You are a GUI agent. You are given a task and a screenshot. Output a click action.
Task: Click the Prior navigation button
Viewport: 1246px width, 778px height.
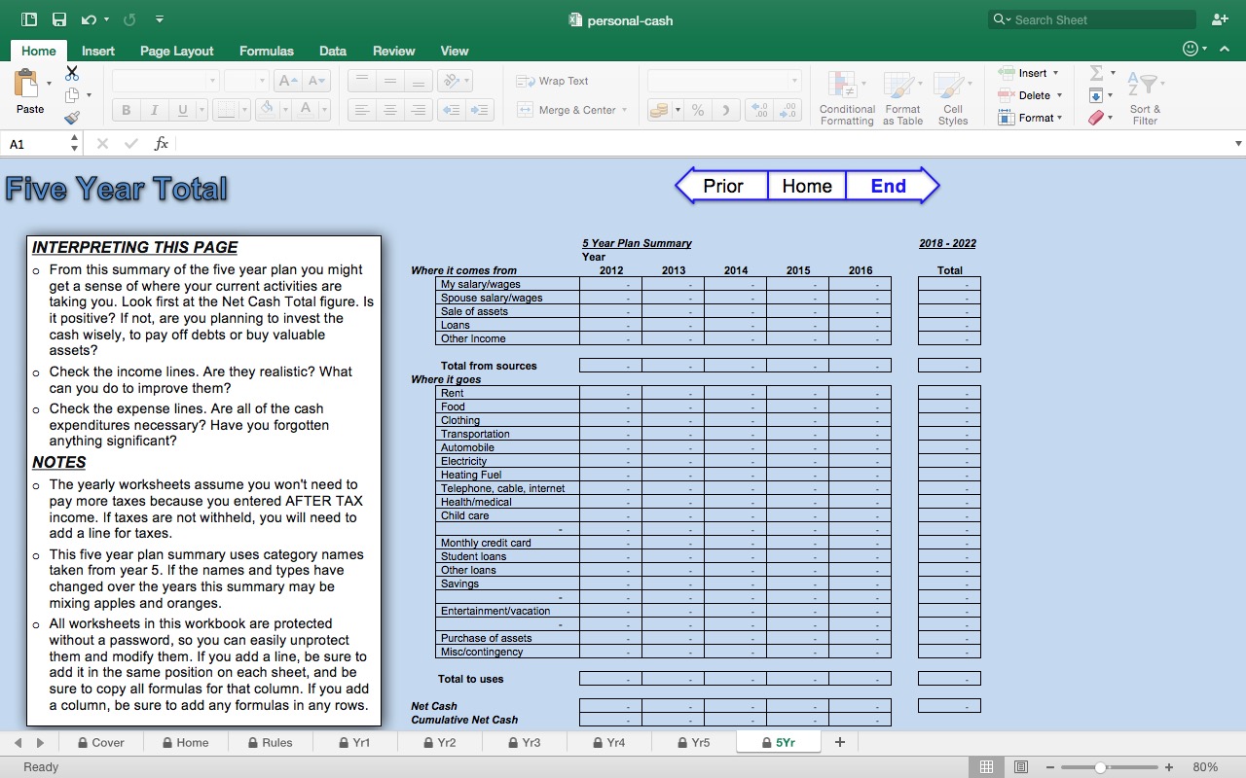(x=725, y=185)
